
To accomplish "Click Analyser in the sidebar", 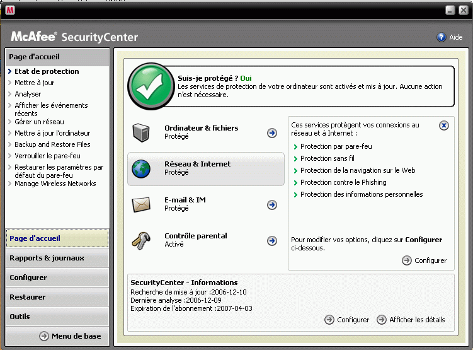I will point(28,94).
